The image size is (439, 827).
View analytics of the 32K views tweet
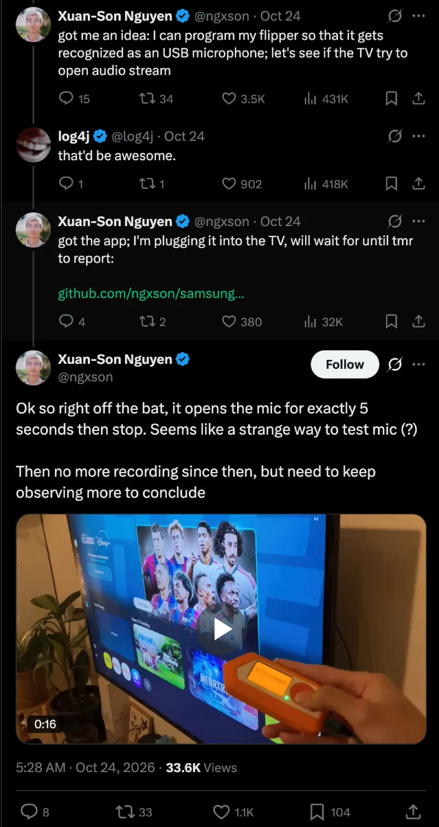[x=323, y=322]
